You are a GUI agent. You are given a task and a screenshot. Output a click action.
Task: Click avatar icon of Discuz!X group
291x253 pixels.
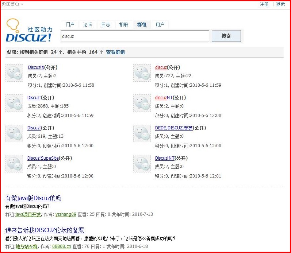14,73
